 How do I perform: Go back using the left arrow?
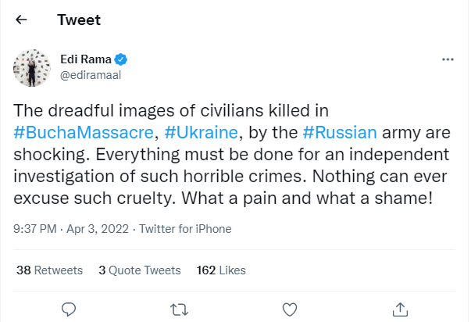[21, 19]
